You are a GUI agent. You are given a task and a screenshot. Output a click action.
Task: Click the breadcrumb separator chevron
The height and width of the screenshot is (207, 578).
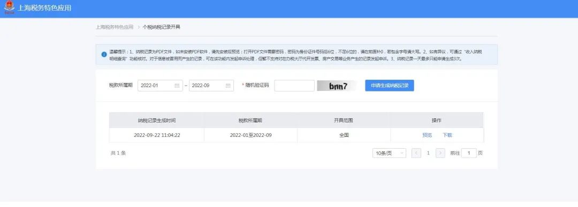(139, 27)
